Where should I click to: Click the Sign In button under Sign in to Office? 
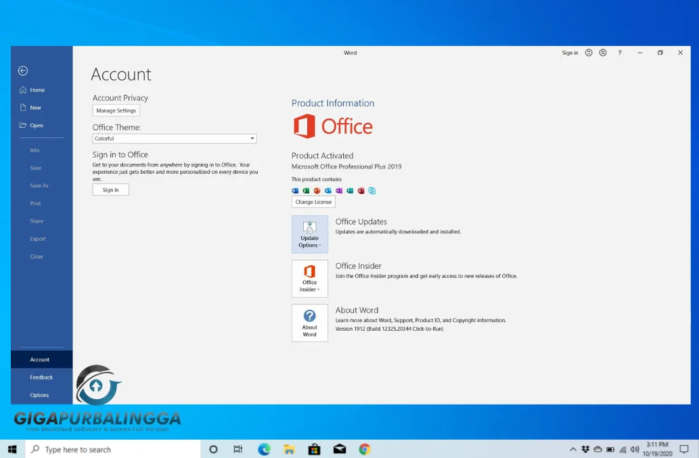(x=110, y=190)
